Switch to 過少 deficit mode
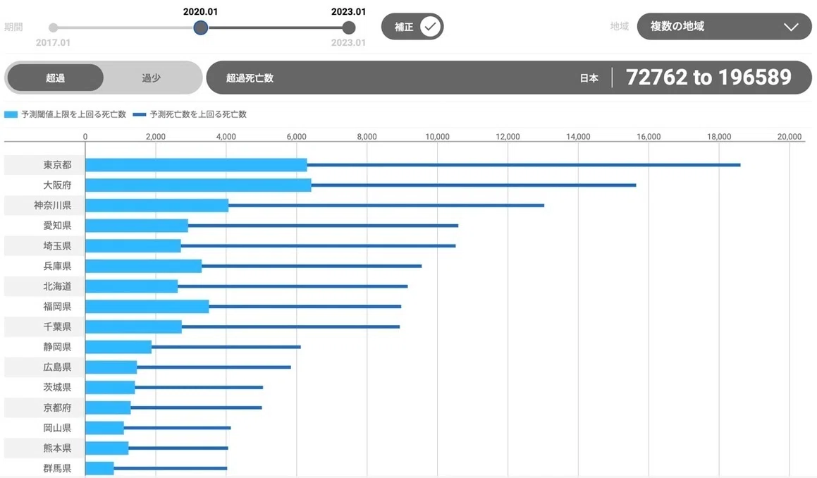Viewport: 817px width, 478px height. pos(151,78)
